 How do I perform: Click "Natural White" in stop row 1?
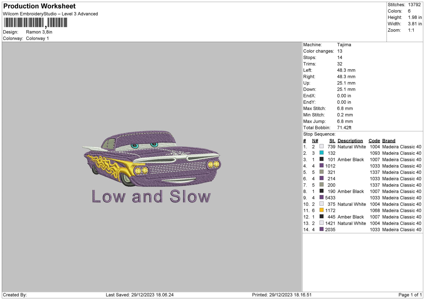pyautogui.click(x=352, y=147)
